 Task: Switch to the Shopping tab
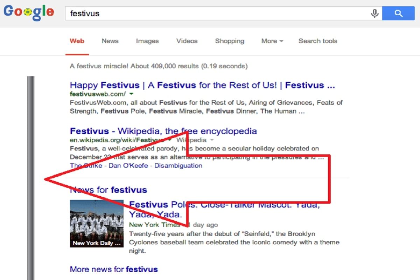[x=229, y=41]
